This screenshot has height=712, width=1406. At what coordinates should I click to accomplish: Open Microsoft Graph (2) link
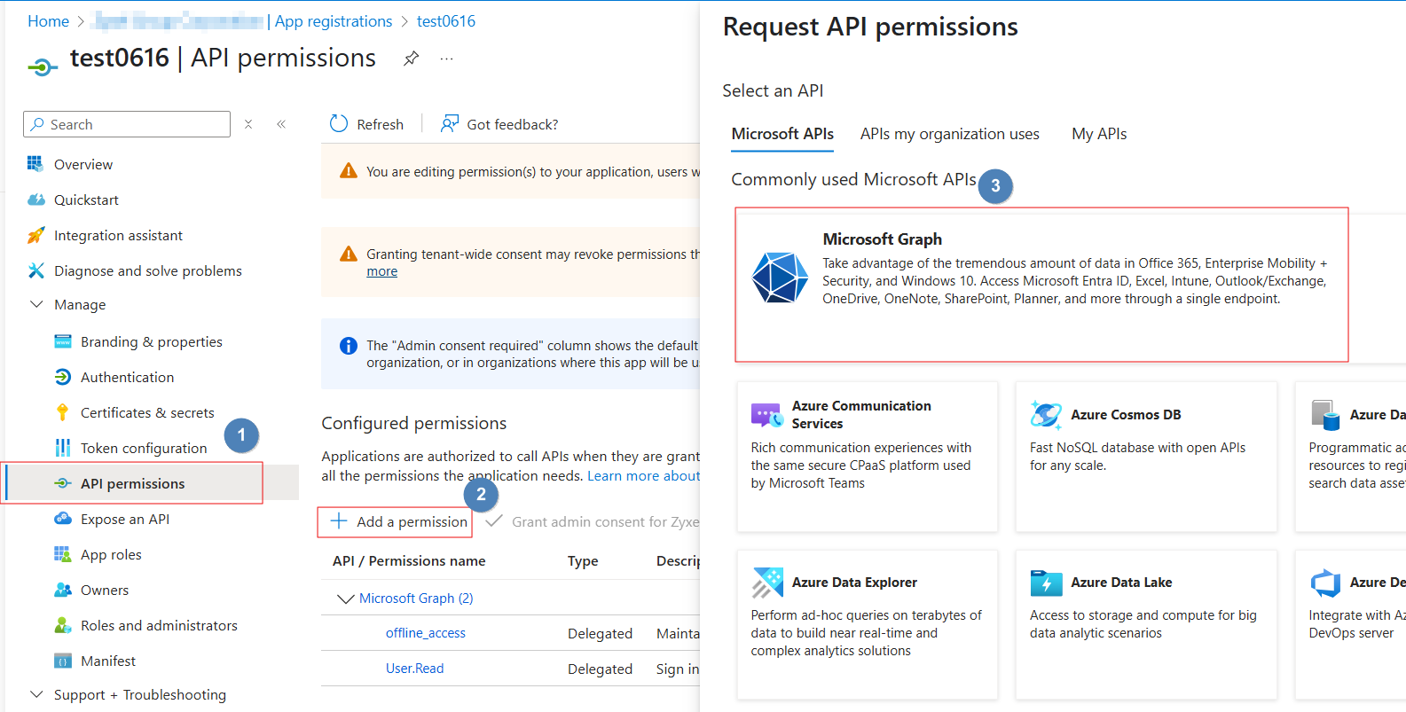416,599
